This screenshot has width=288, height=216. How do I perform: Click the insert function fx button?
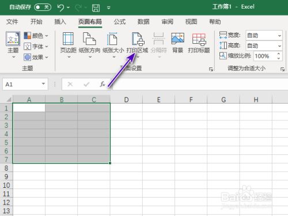click(103, 84)
